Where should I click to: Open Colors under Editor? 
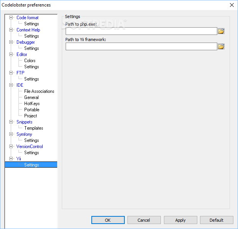tap(30, 61)
